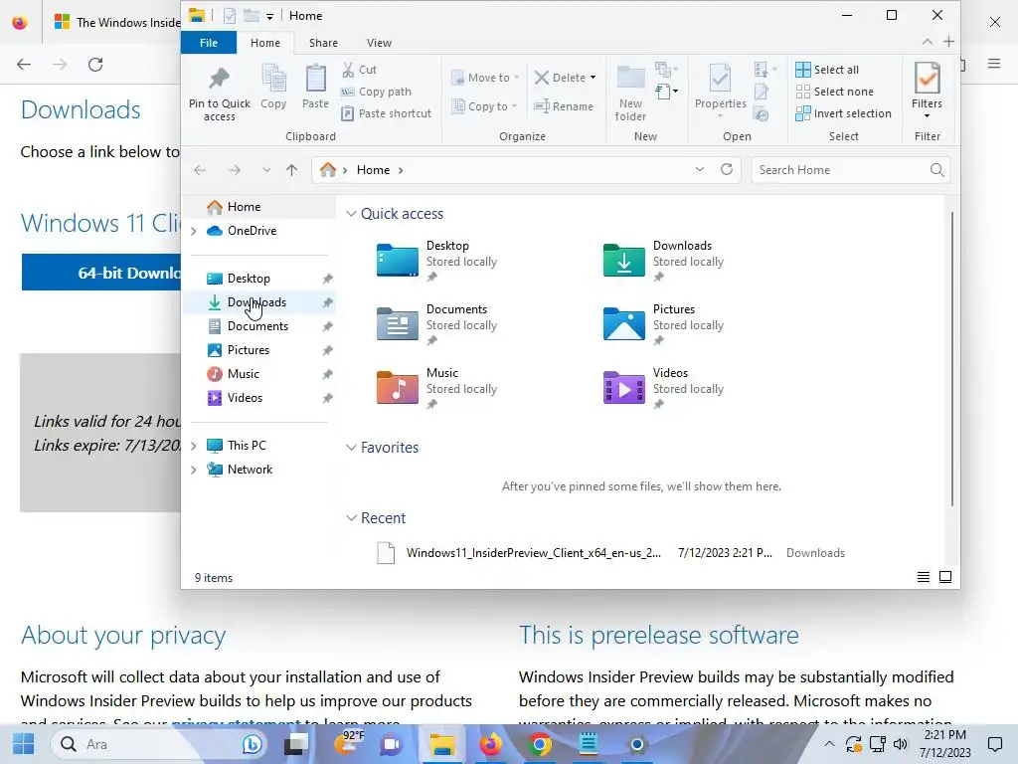The image size is (1018, 764).
Task: Open the address bar history dropdown
Action: [x=699, y=169]
